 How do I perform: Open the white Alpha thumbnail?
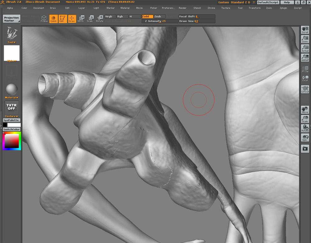pos(12,53)
